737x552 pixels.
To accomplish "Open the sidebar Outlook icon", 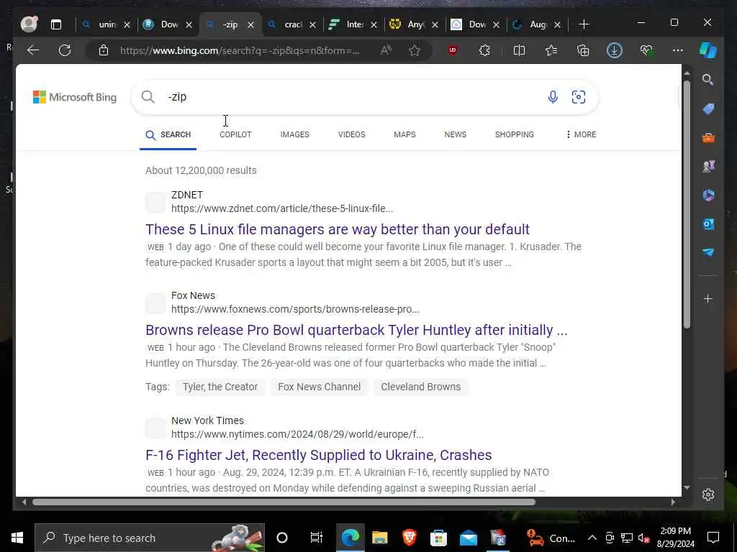I will (708, 224).
